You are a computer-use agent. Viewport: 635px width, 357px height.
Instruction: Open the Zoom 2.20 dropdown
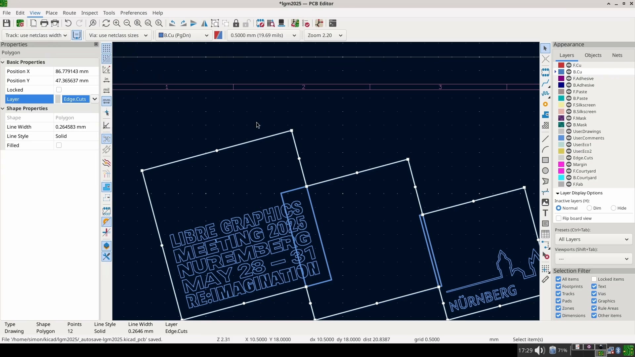coord(325,35)
